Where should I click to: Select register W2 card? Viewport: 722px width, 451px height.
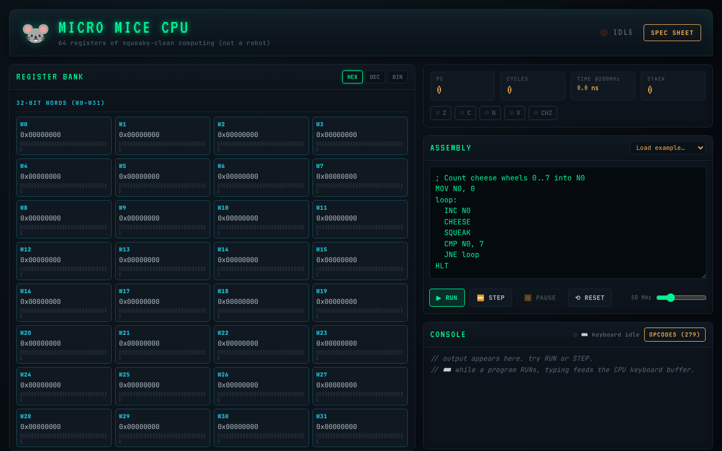click(261, 136)
